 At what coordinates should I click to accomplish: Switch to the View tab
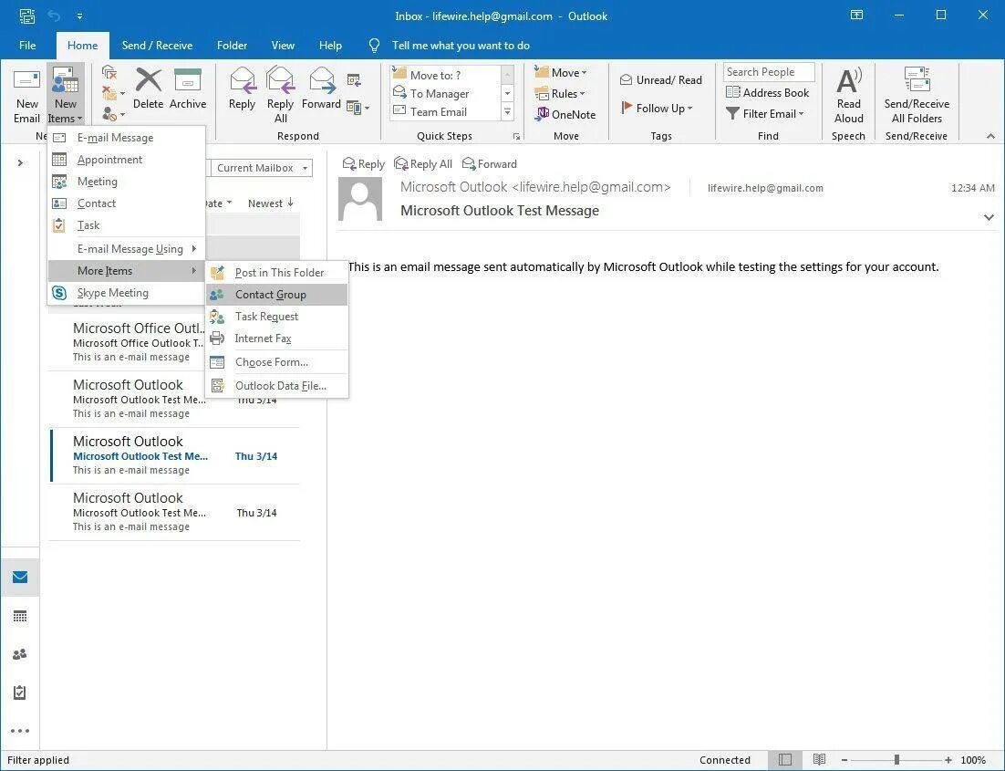click(x=283, y=45)
